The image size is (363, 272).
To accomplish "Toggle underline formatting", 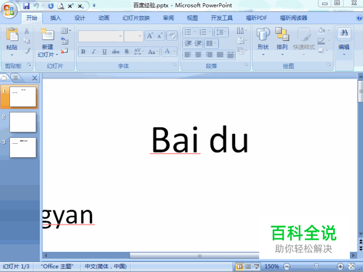I will point(104,51).
